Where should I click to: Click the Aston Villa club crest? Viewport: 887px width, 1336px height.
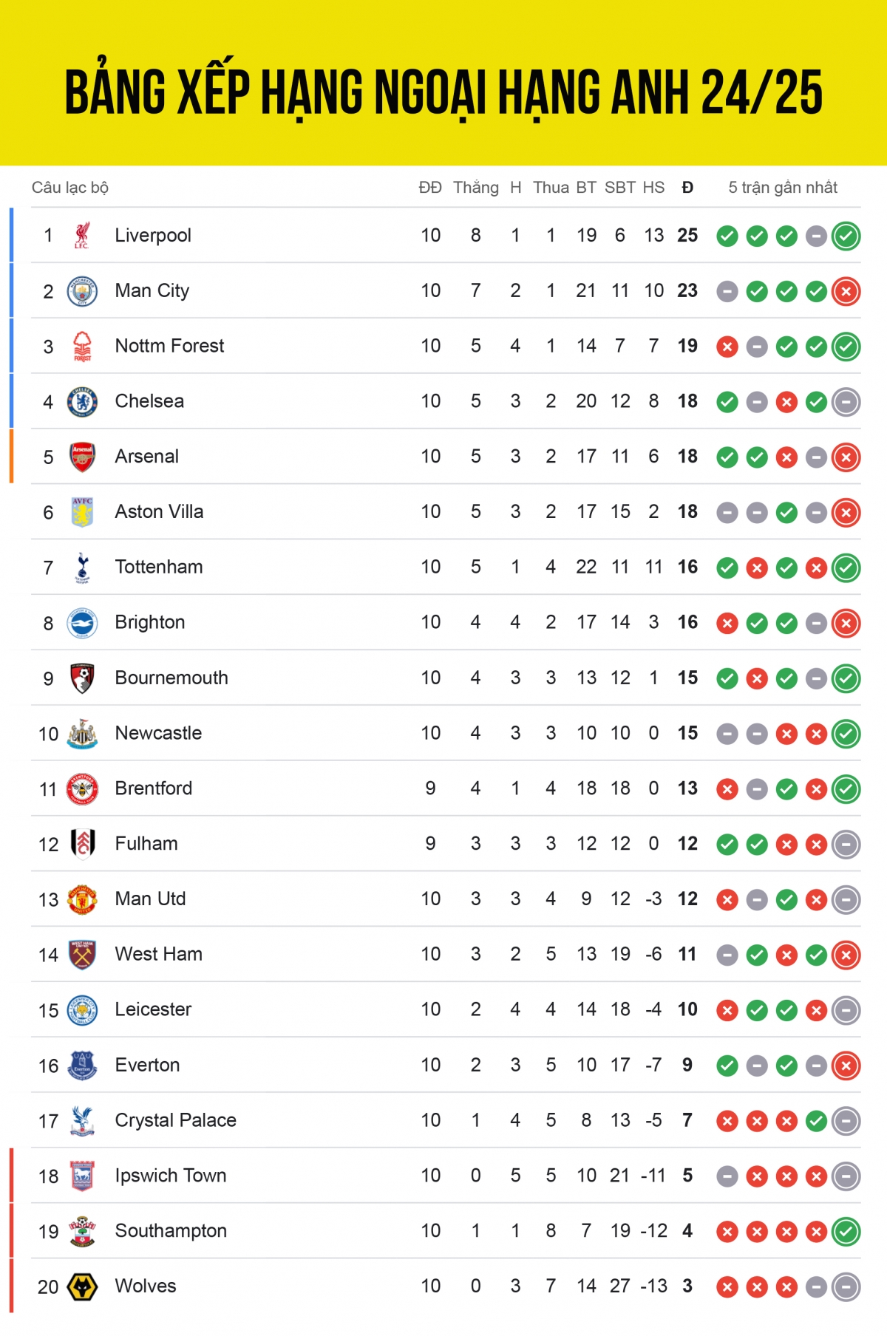click(82, 512)
